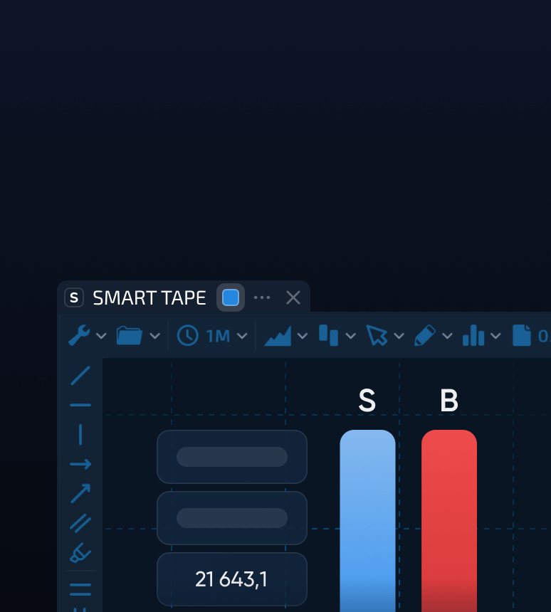Pick the diagonal arrow drawing tool
The width and height of the screenshot is (551, 612).
pos(80,493)
